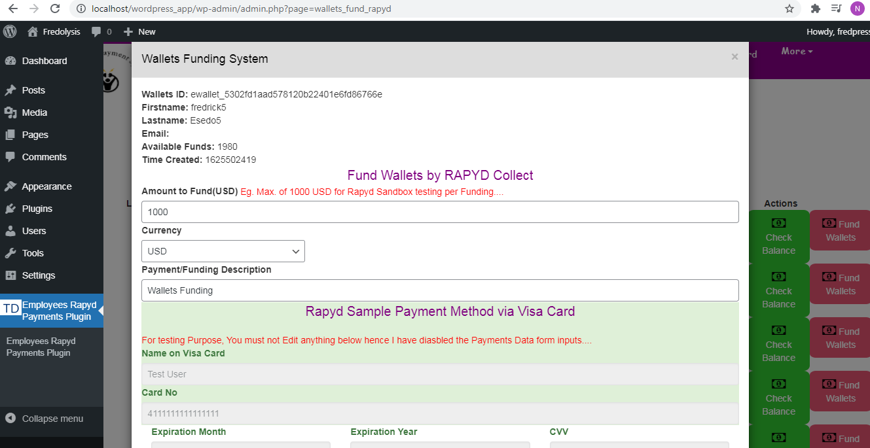Click the Dashboard gauge icon
Viewport: 870px width, 448px height.
point(10,61)
